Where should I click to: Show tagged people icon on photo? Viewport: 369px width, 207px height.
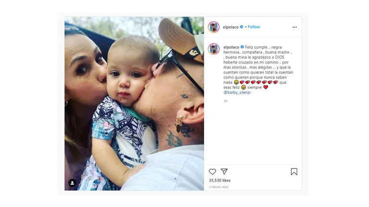coord(72,183)
